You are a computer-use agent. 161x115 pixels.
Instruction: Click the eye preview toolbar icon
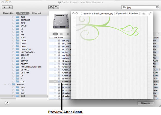(x=51, y=7)
